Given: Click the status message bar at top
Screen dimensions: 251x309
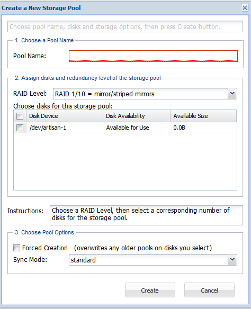Looking at the screenshot, I should pos(125,26).
